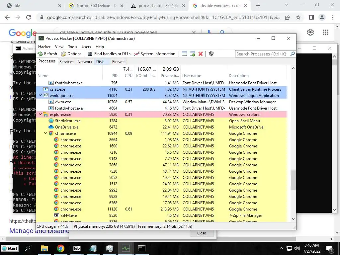Viewport: 340px width, 255px height.
Task: Open 7-Zip from the taskbar
Action: coord(77,248)
